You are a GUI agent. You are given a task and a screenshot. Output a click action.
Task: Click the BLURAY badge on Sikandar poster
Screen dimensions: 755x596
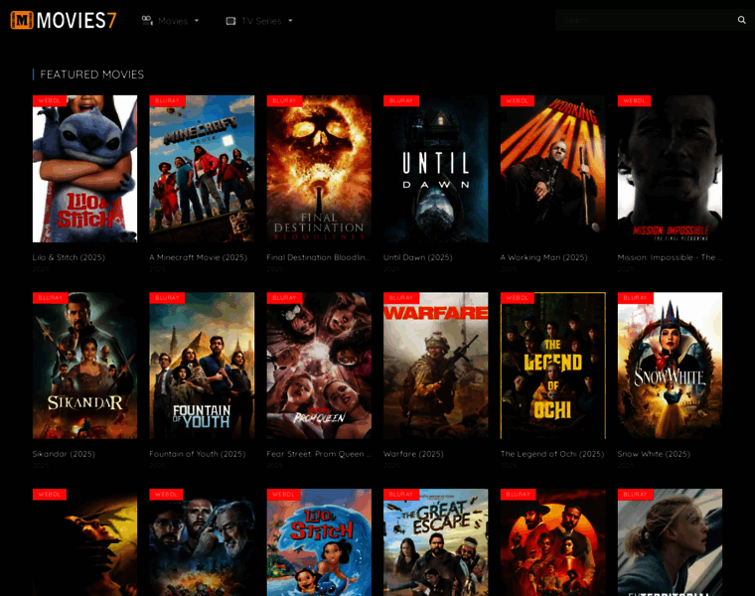pos(50,298)
